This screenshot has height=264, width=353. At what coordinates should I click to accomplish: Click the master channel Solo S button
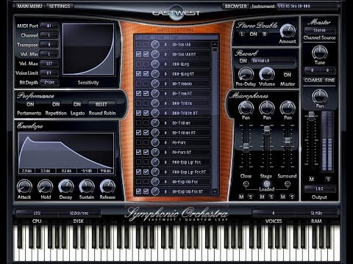328,179
